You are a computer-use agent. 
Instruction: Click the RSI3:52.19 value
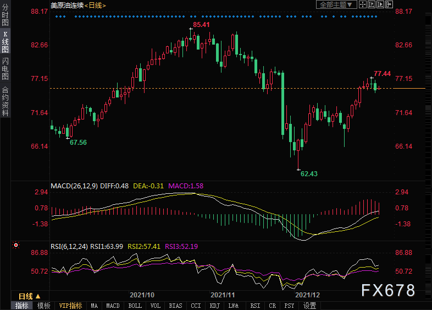(181, 246)
